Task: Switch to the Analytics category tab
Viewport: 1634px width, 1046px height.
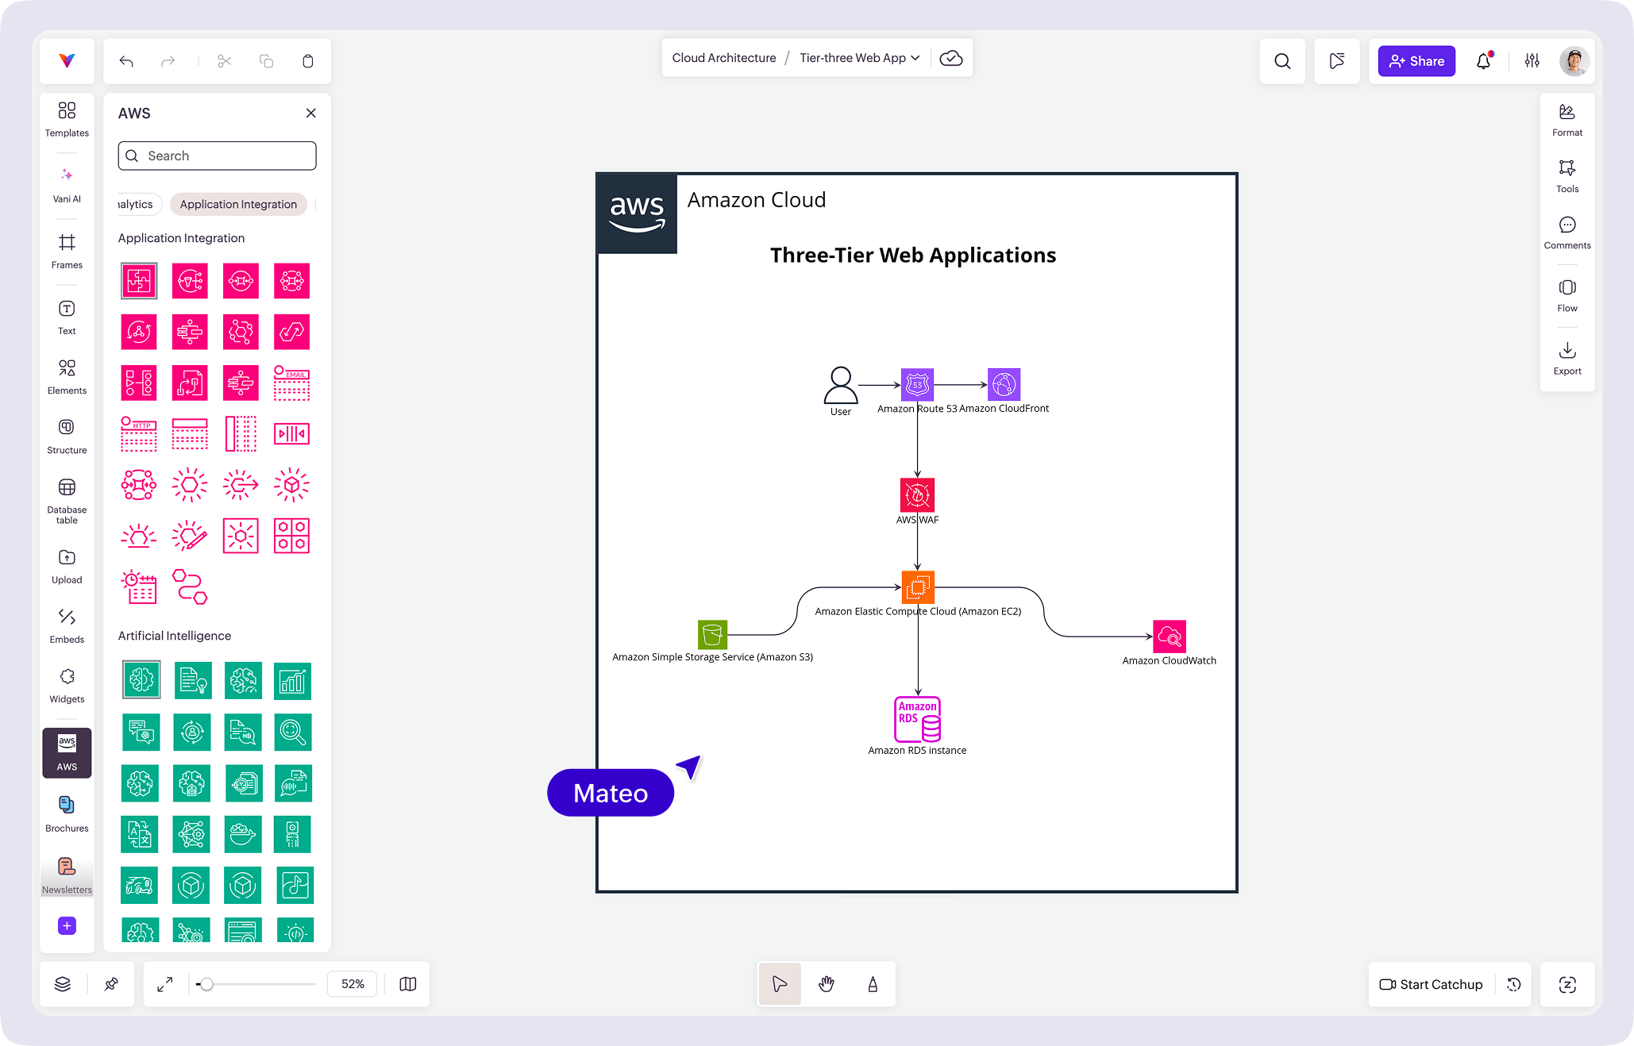Action: coord(133,204)
